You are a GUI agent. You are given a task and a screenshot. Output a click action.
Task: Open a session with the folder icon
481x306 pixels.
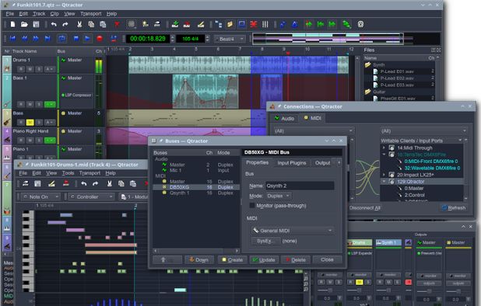[x=24, y=24]
